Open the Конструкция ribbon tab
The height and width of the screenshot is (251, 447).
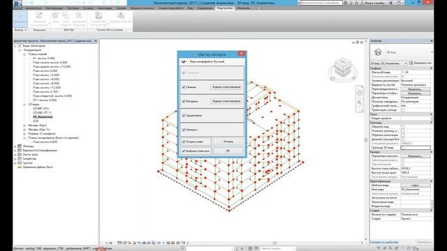pos(54,8)
